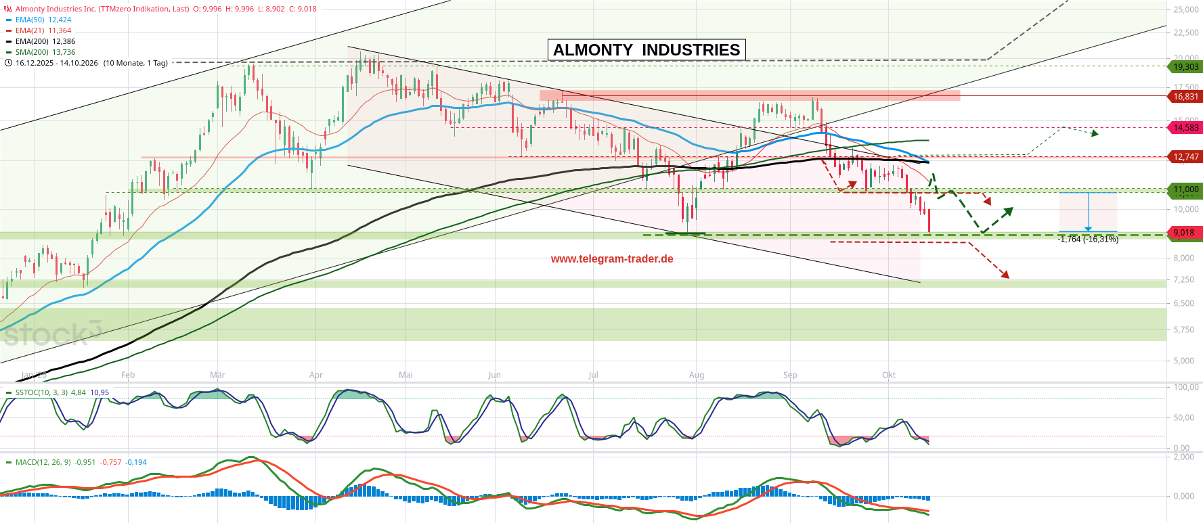The width and height of the screenshot is (1203, 523).
Task: Click the candlestick icon beside Almonty Industries Inc.
Action: point(8,9)
